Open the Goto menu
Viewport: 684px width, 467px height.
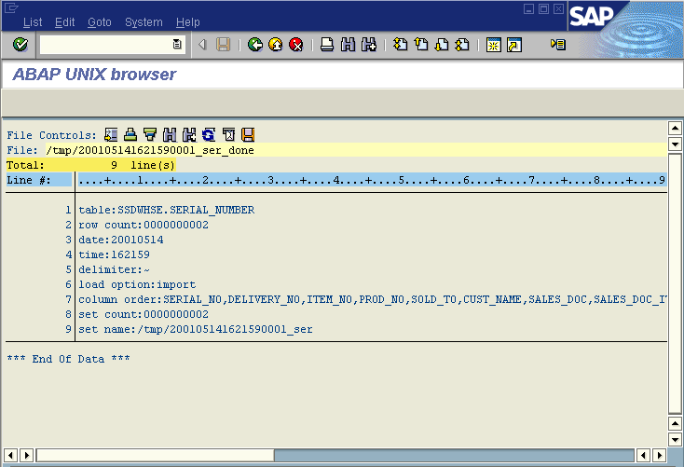[x=100, y=22]
